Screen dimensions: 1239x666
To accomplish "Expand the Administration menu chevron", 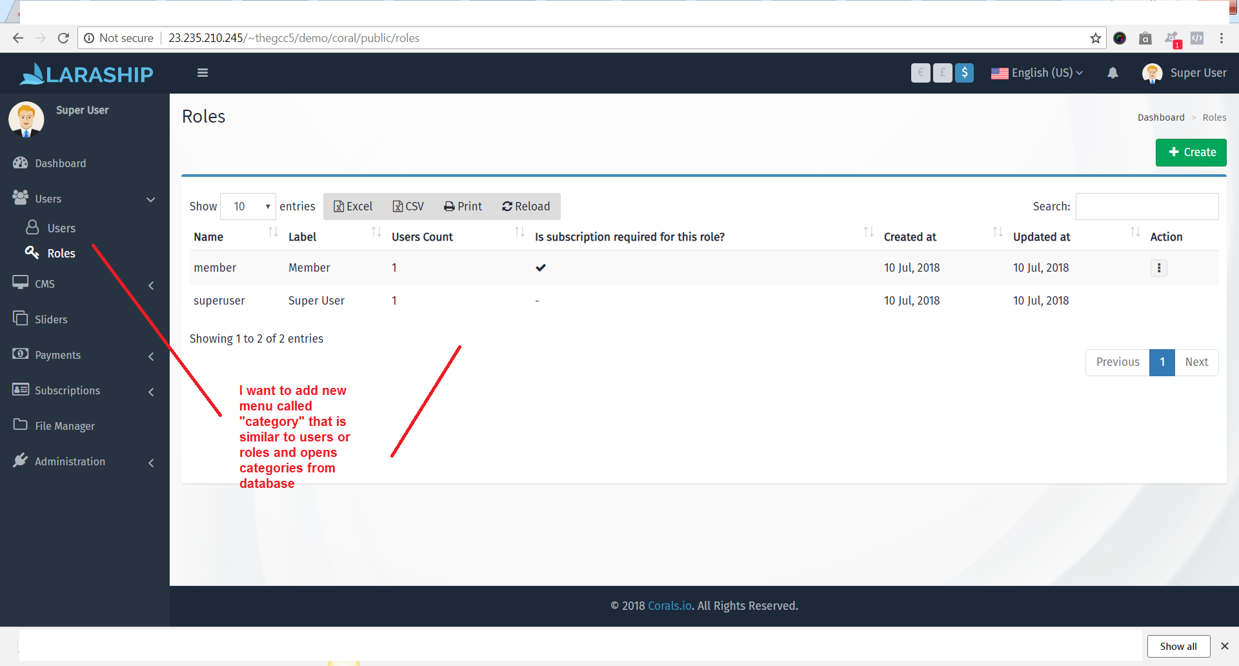I will (x=151, y=463).
